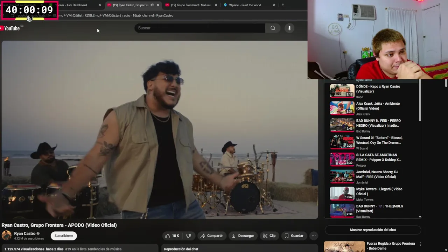Click in the Buscar search field

(x=200, y=28)
